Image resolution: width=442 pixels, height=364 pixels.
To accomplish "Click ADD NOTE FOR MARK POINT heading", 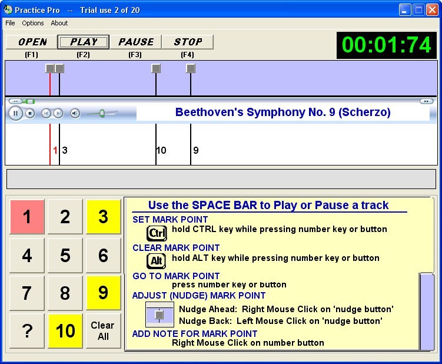I will pyautogui.click(x=194, y=334).
